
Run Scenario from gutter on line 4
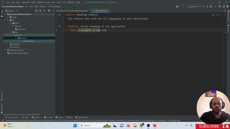pyautogui.click(x=60, y=26)
